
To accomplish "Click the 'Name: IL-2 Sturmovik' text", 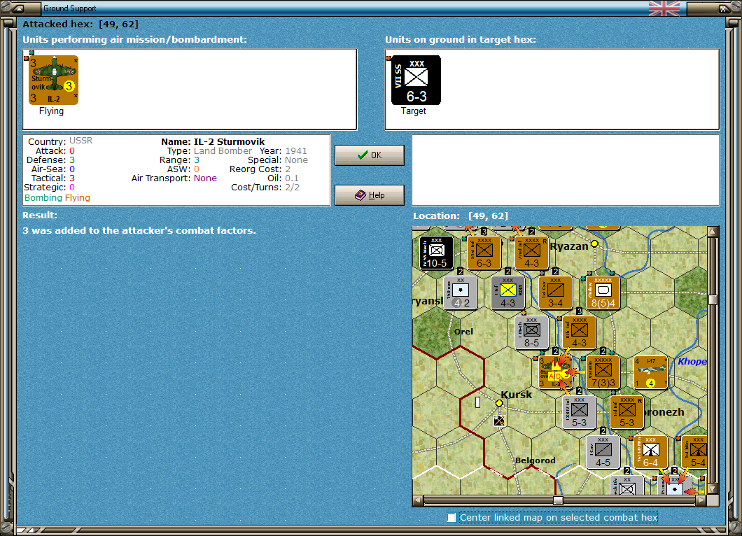I will 213,141.
